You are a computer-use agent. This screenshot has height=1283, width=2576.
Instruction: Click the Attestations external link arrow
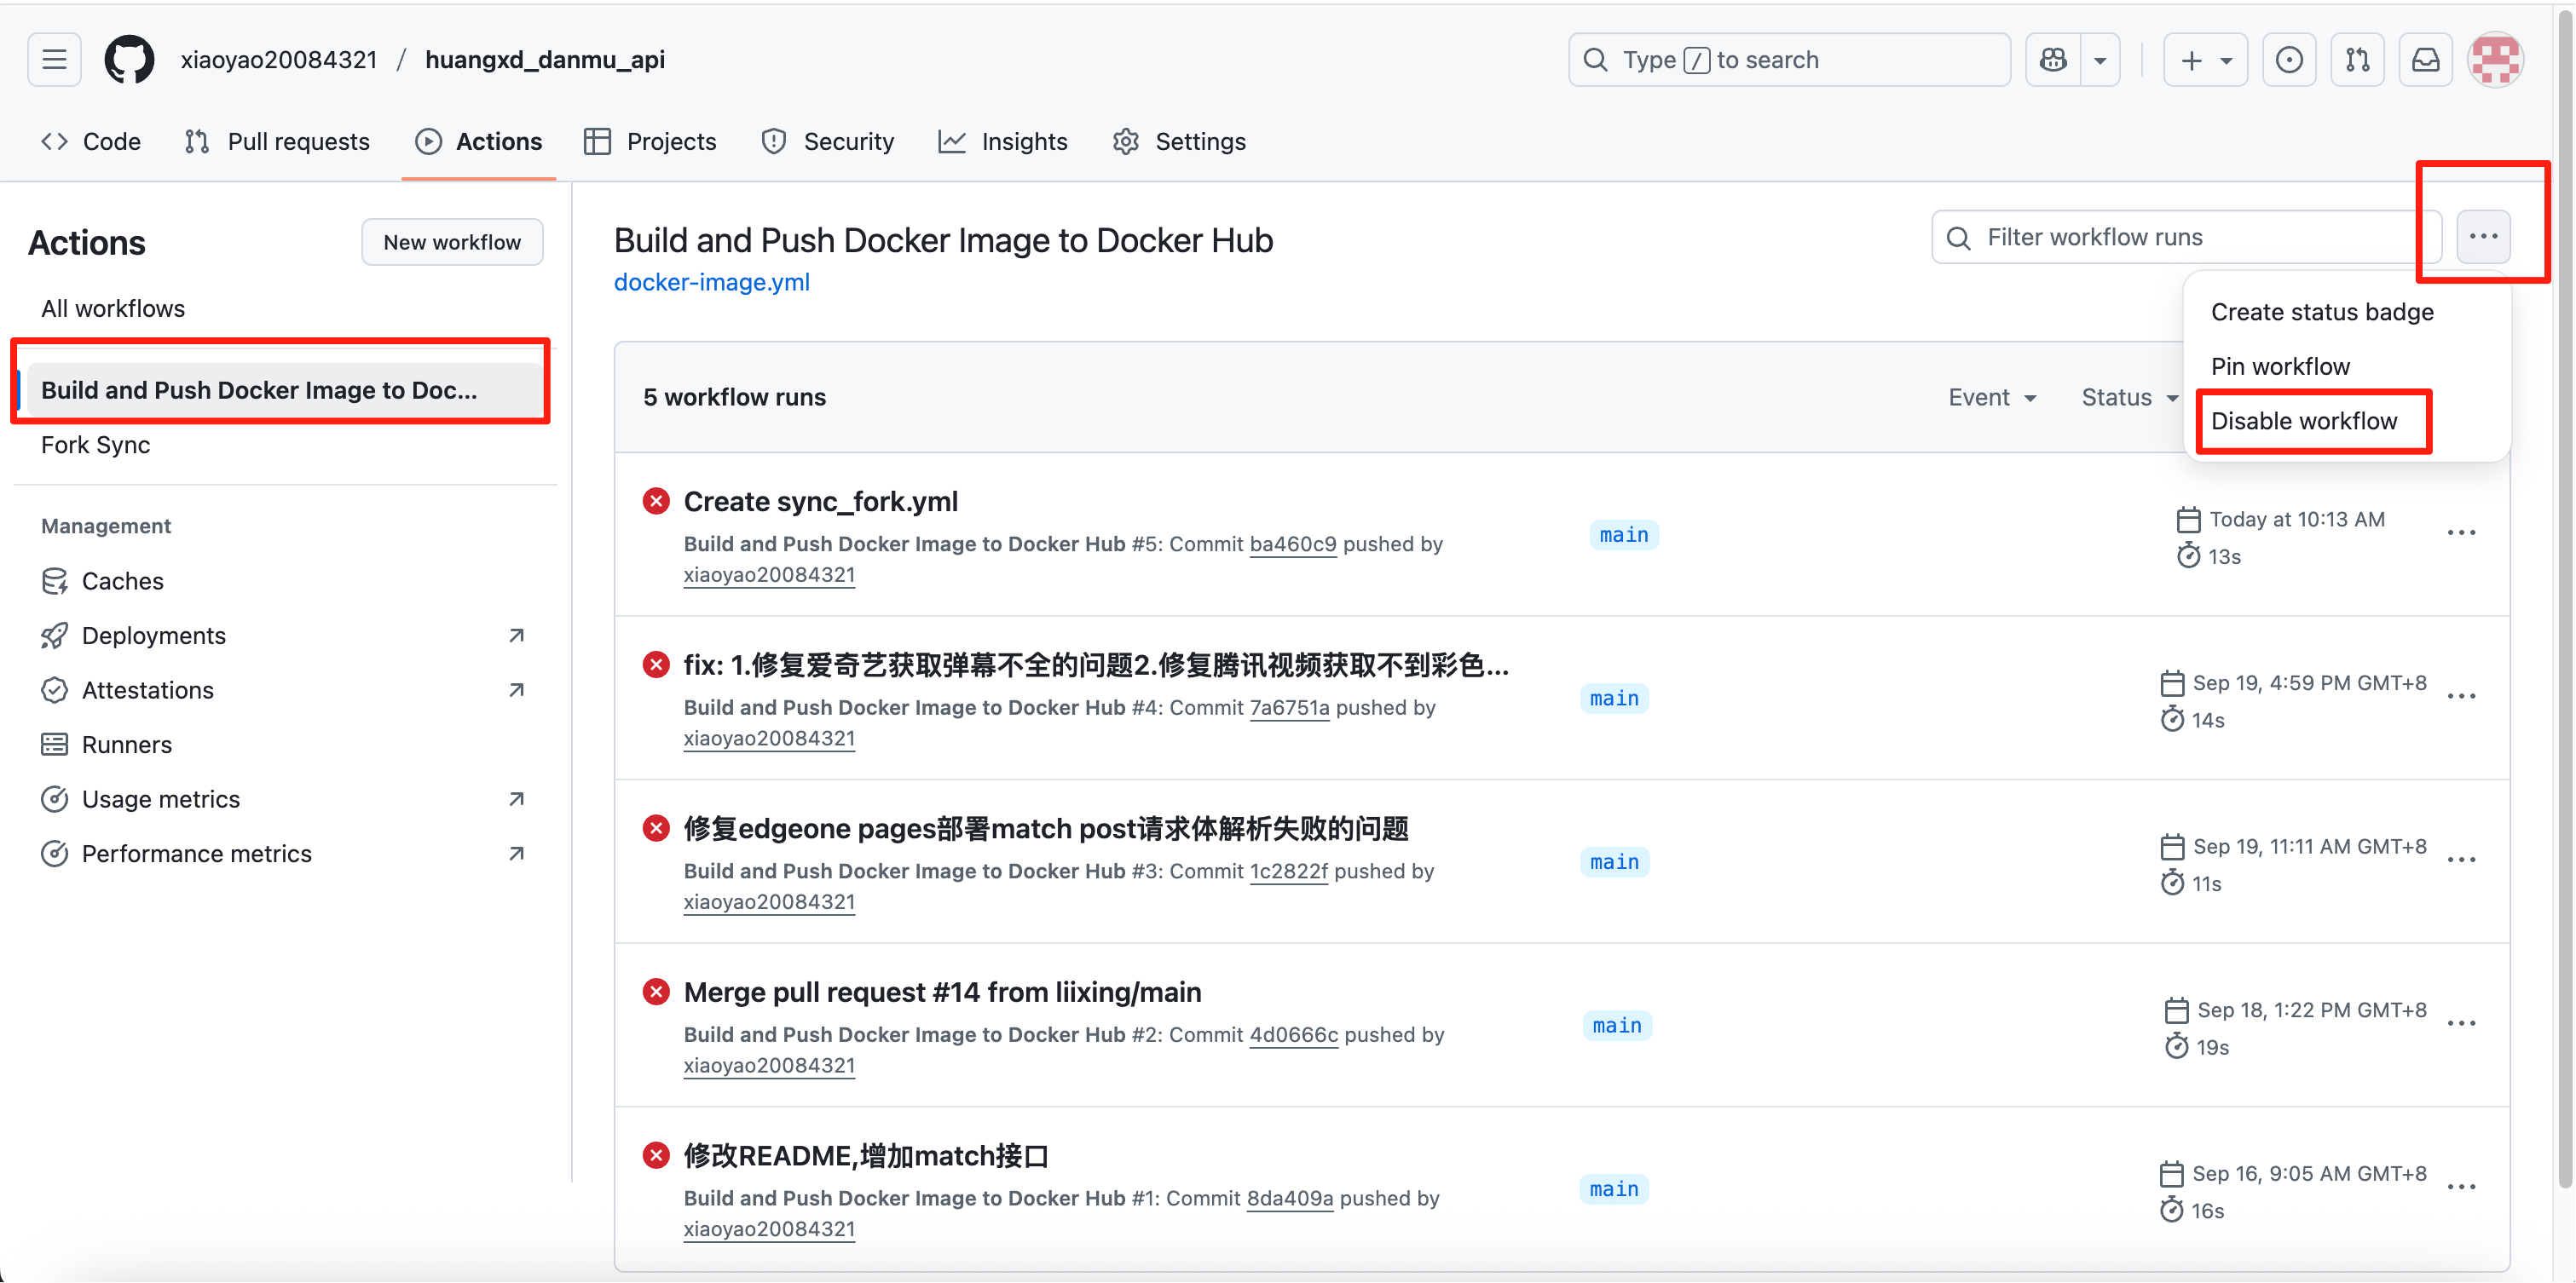click(x=516, y=689)
